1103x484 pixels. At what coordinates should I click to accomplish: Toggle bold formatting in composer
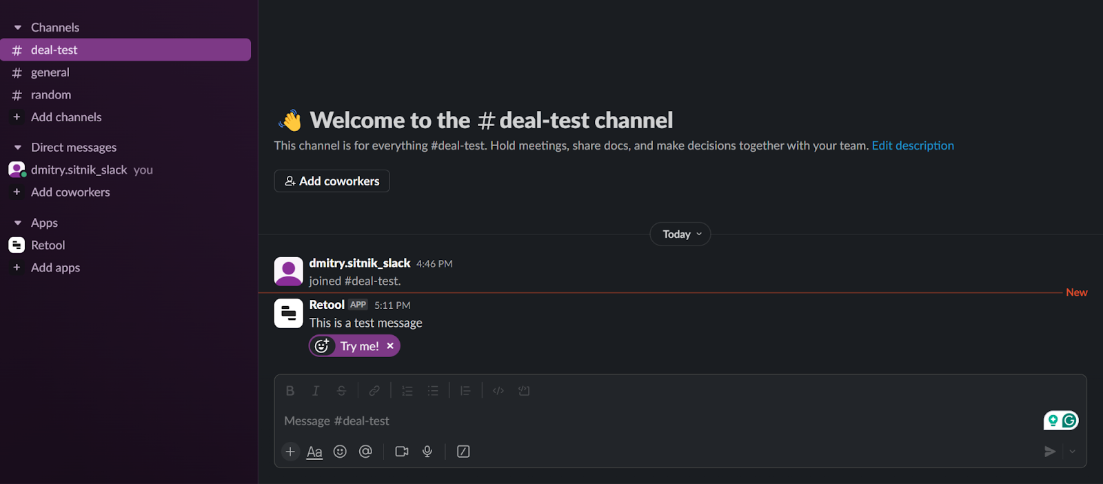290,391
